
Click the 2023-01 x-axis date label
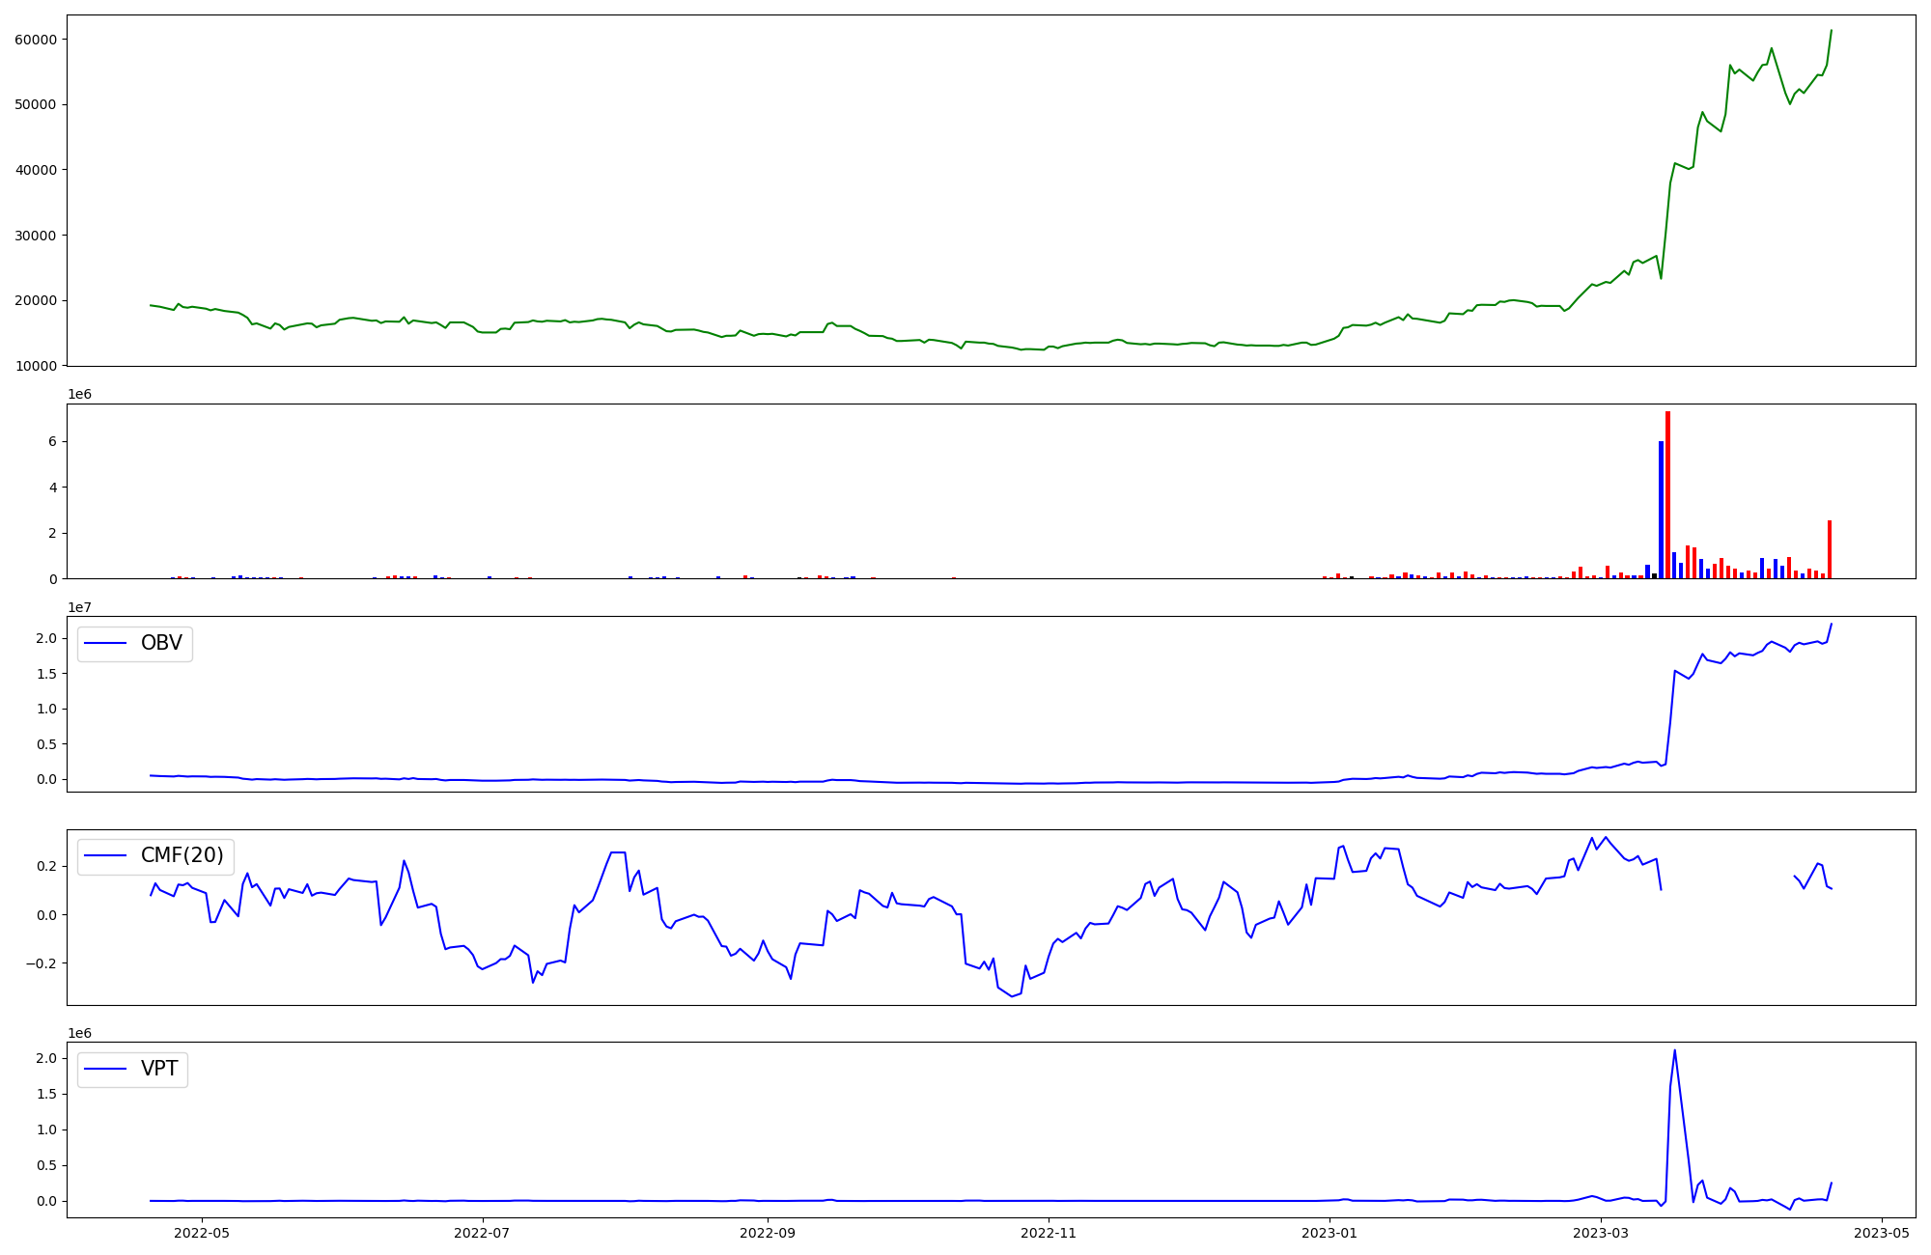pos(1329,1233)
